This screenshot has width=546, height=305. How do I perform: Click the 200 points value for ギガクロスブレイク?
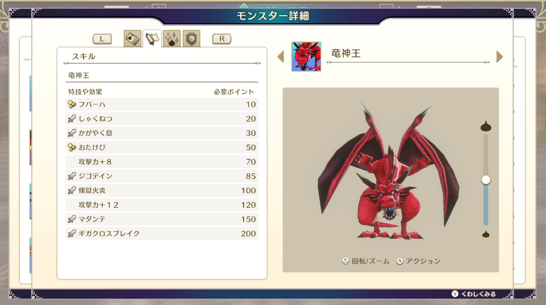tap(248, 234)
